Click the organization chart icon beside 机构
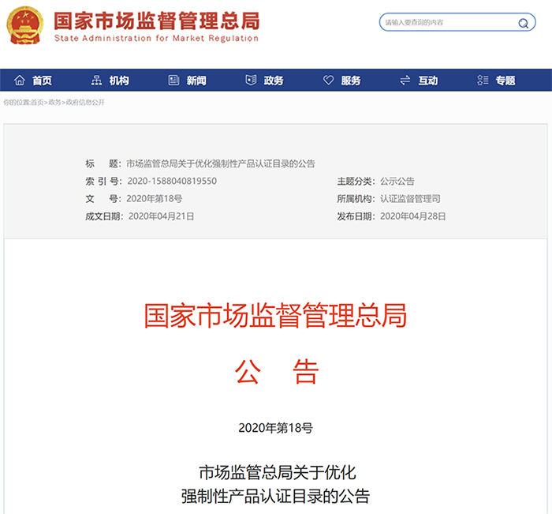Screen dimensions: 552x514 (96, 81)
